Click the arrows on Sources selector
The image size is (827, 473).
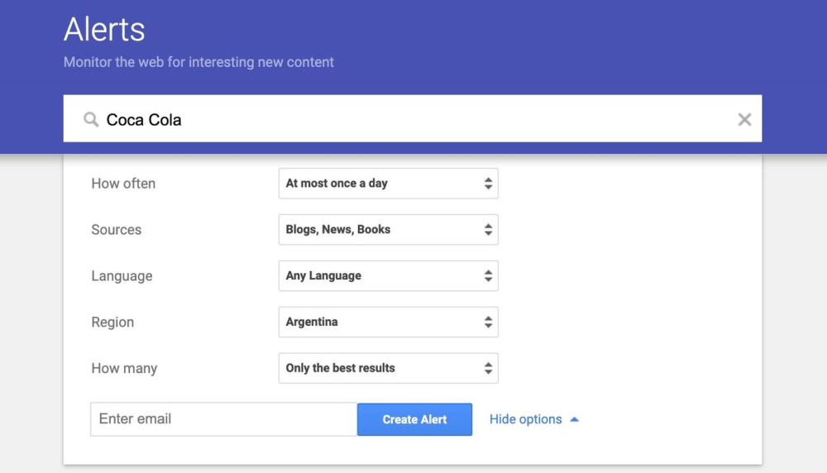click(488, 230)
